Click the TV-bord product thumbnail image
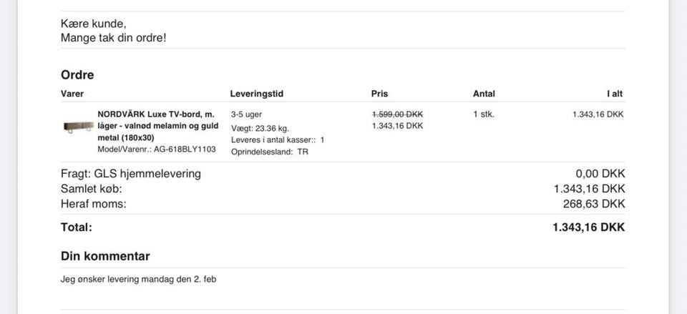This screenshot has height=314, width=687. [x=79, y=127]
